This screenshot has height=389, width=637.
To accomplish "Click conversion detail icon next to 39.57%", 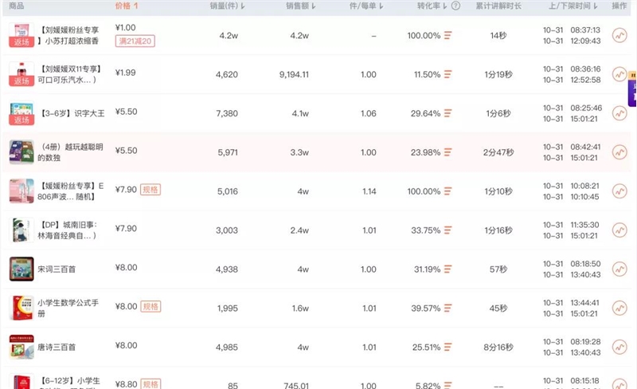I will coord(448,308).
